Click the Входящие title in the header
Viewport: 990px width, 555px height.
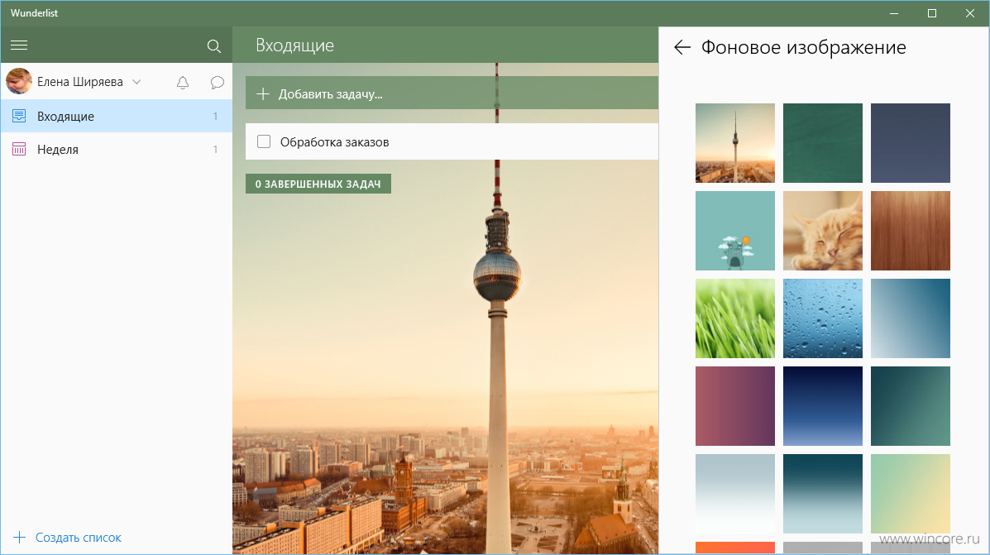[295, 45]
